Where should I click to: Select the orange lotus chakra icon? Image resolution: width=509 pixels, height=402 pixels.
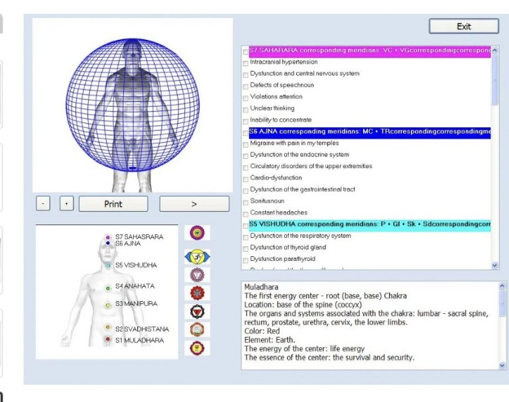[197, 329]
